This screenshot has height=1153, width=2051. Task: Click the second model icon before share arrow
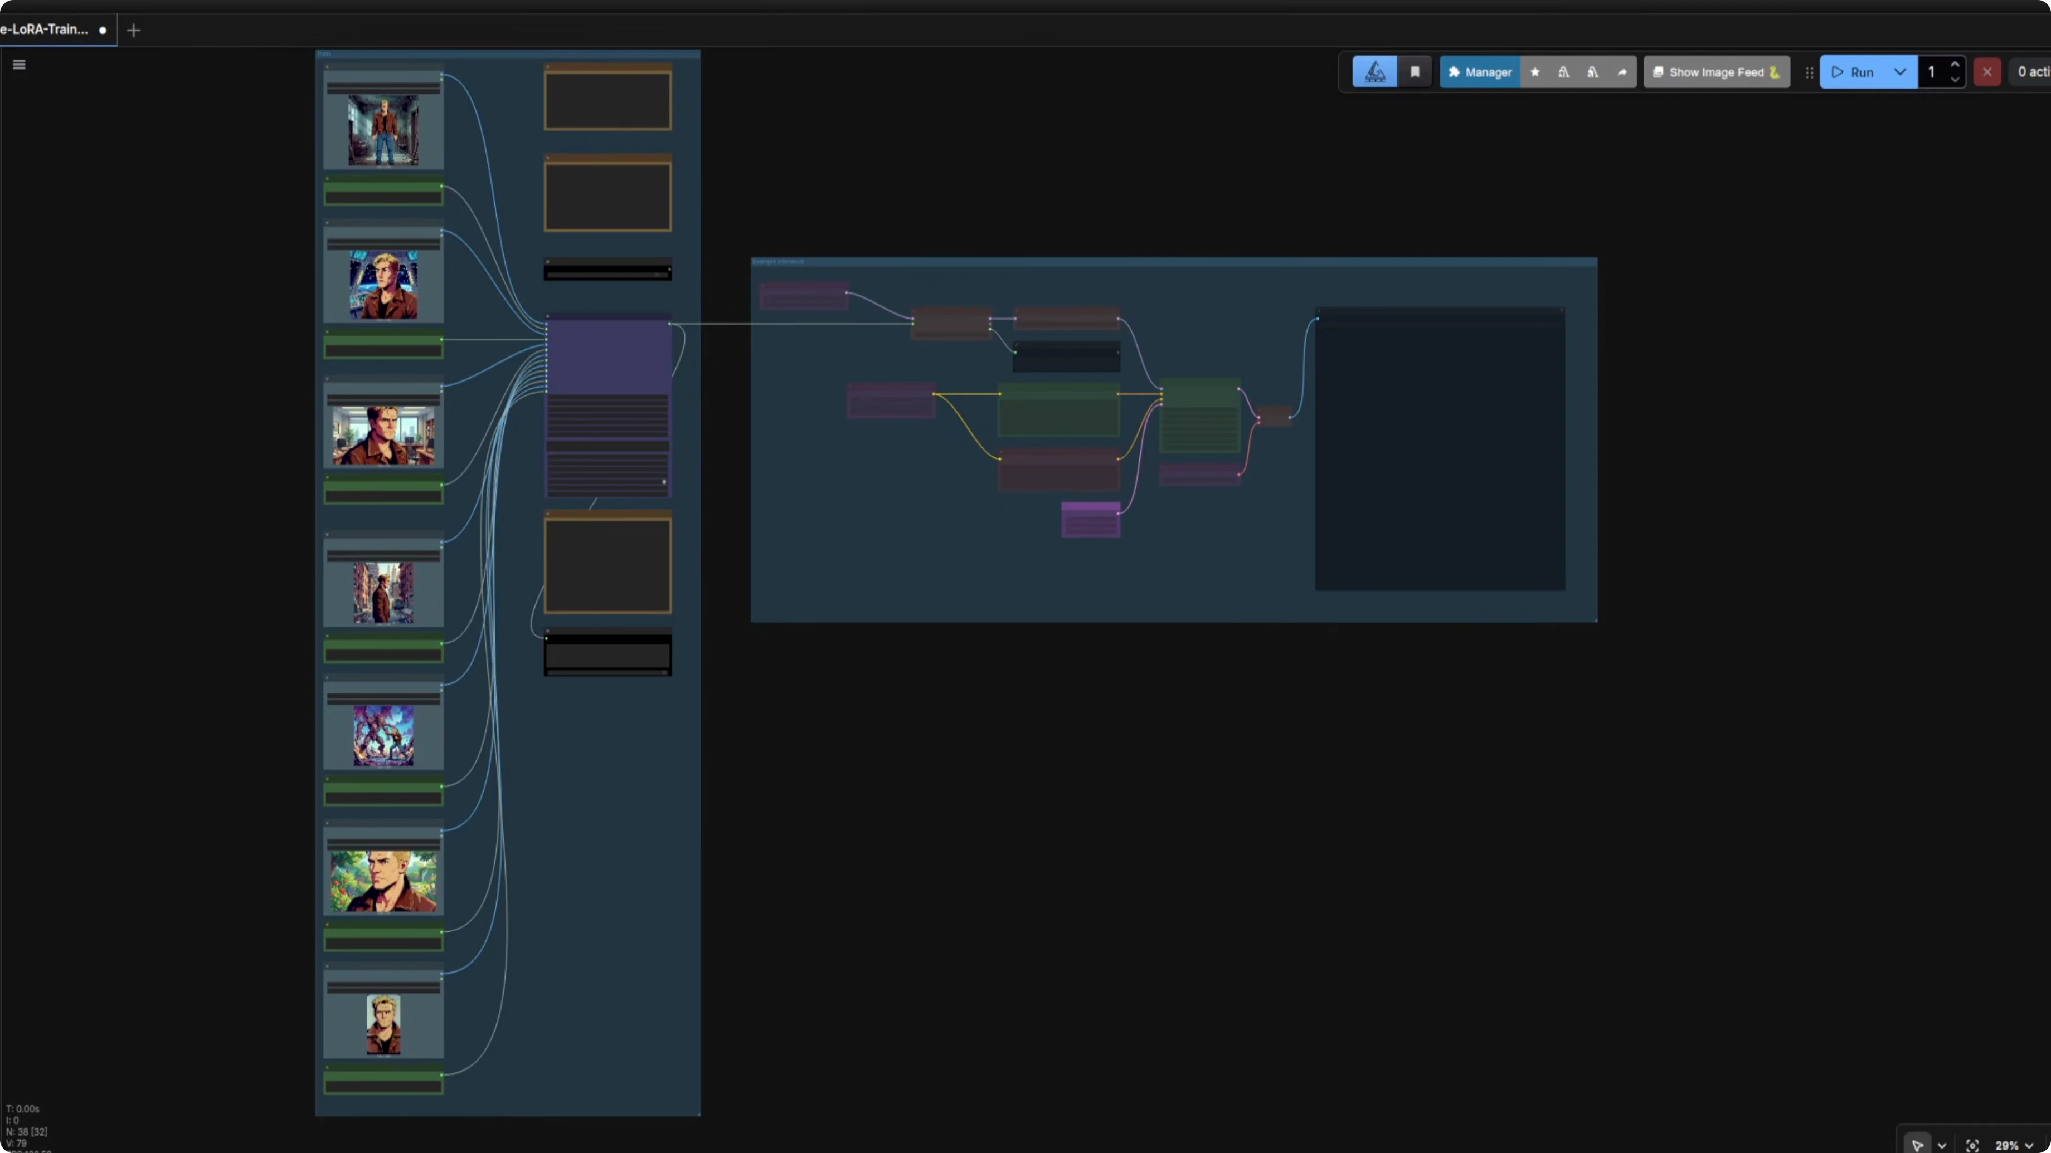[1592, 72]
